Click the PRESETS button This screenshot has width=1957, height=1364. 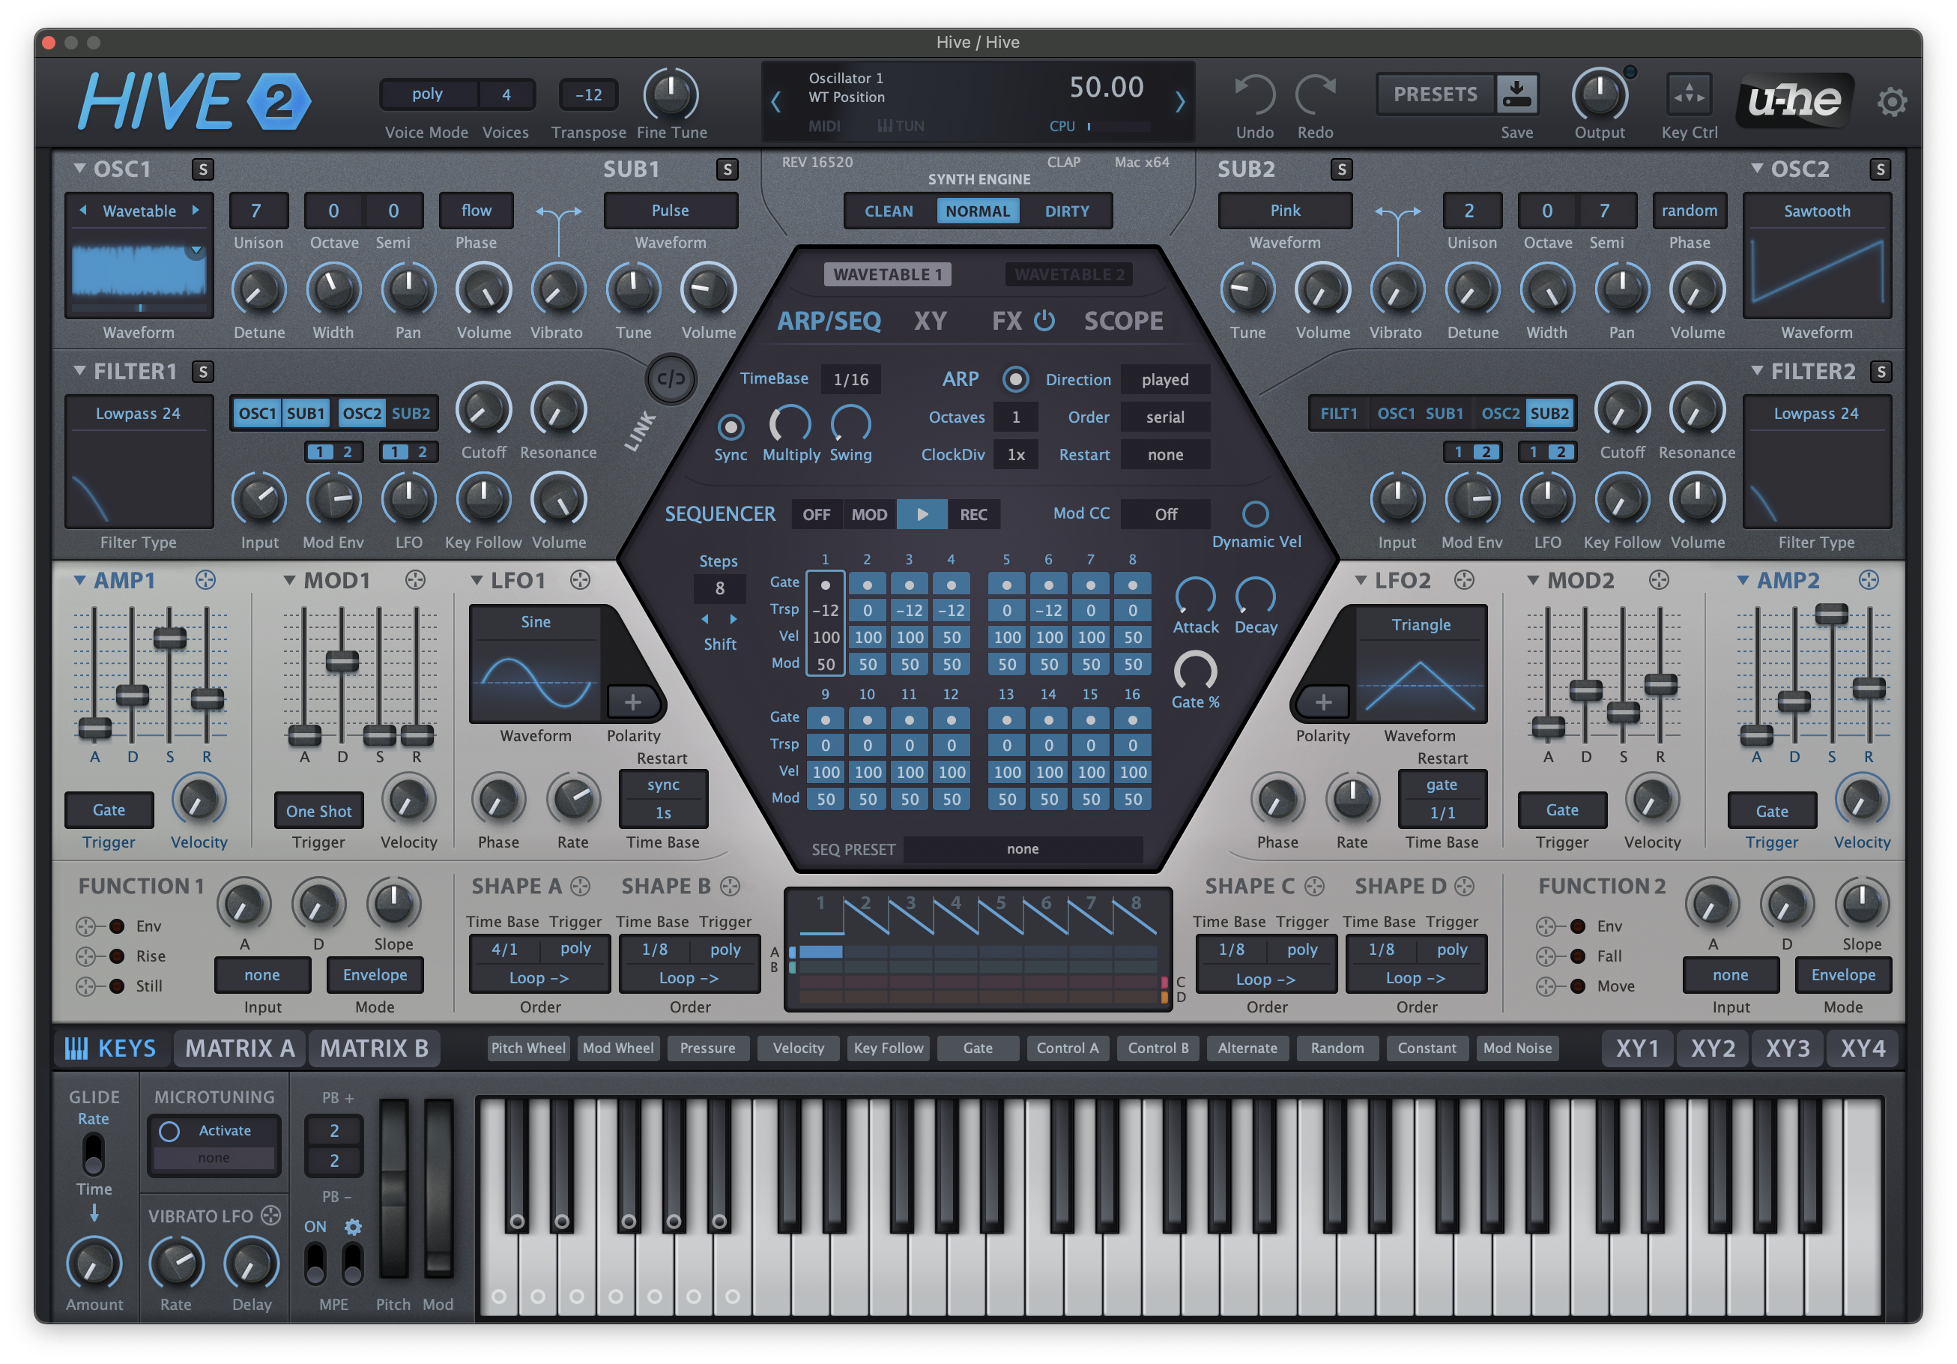[1435, 94]
